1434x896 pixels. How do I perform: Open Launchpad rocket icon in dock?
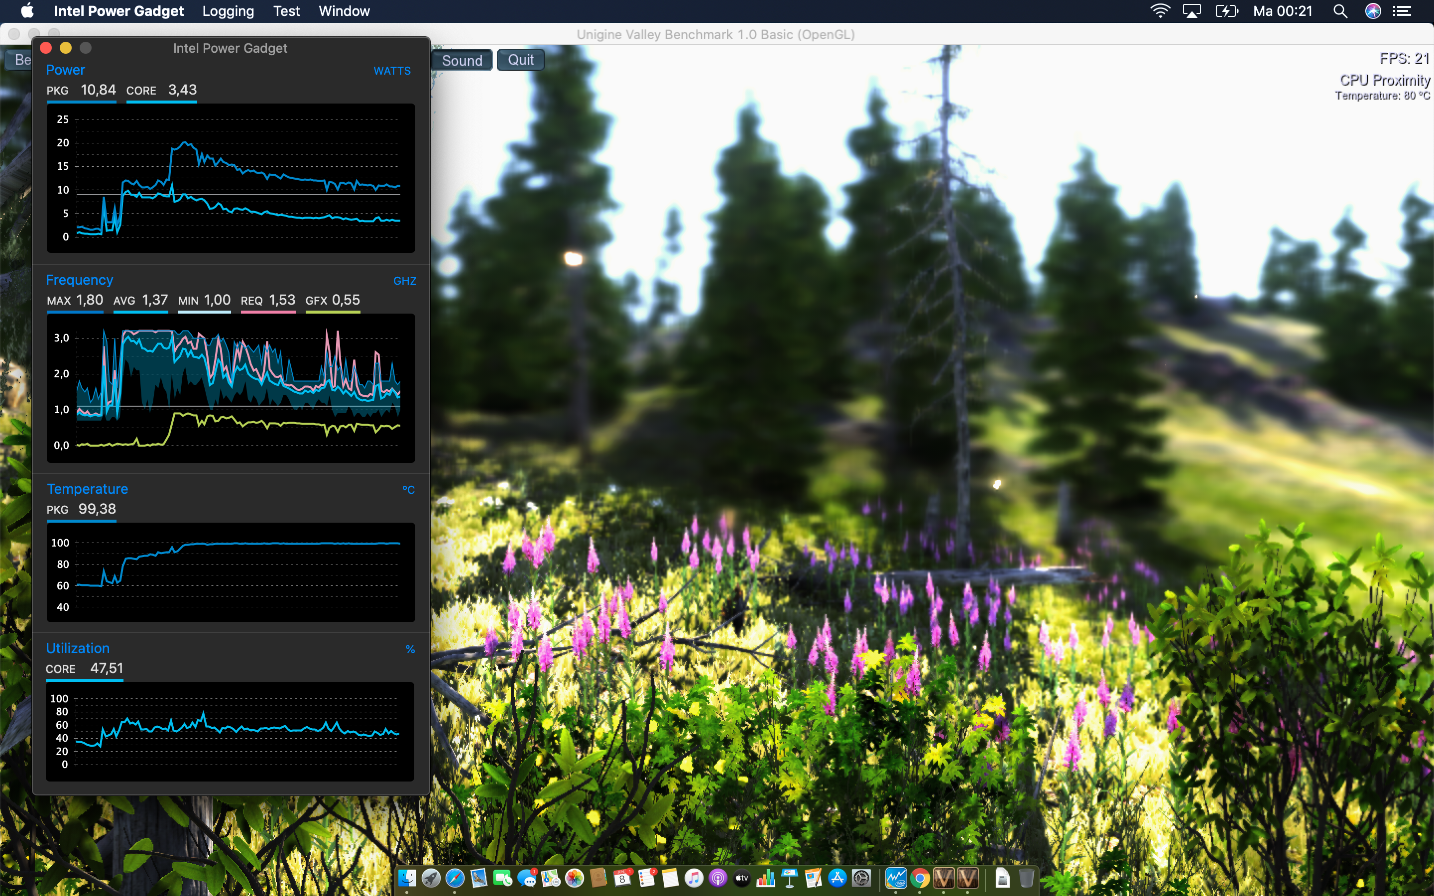(431, 878)
